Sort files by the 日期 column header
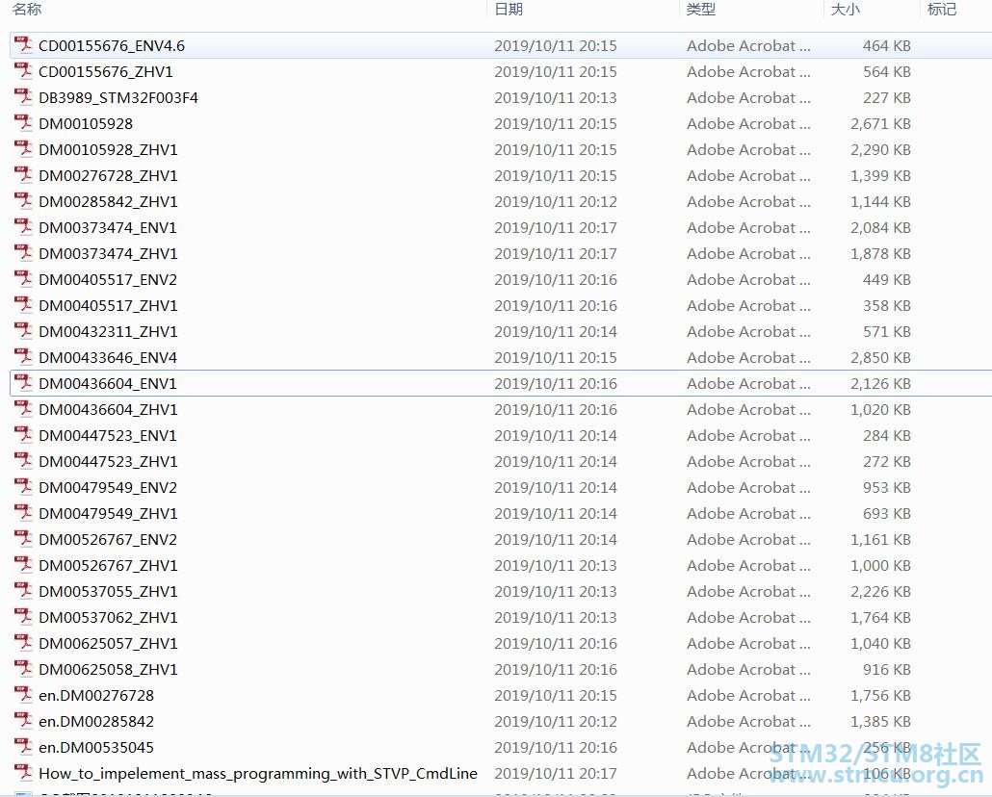The image size is (992, 797). point(509,10)
